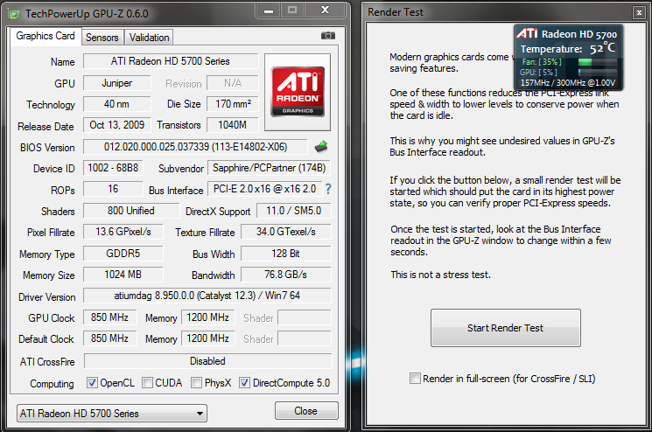Click the GPU Clock row Memory 1200 MHz value
Screen dimensions: 652x432
click(208, 317)
